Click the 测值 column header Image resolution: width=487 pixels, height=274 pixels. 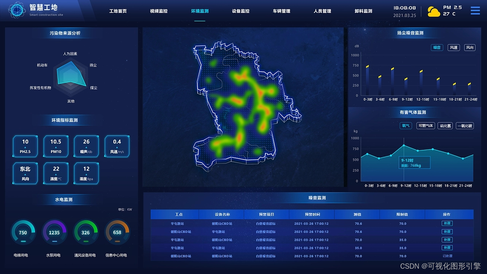pos(357,215)
